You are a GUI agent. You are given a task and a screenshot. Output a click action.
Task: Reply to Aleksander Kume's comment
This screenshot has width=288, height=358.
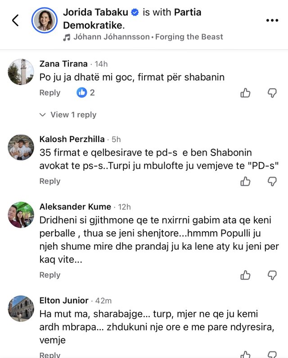[x=49, y=275]
